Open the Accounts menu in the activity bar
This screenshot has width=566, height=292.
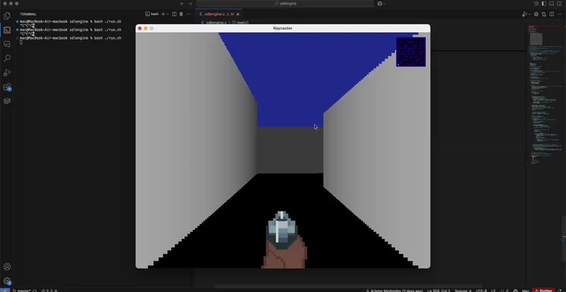point(7,267)
